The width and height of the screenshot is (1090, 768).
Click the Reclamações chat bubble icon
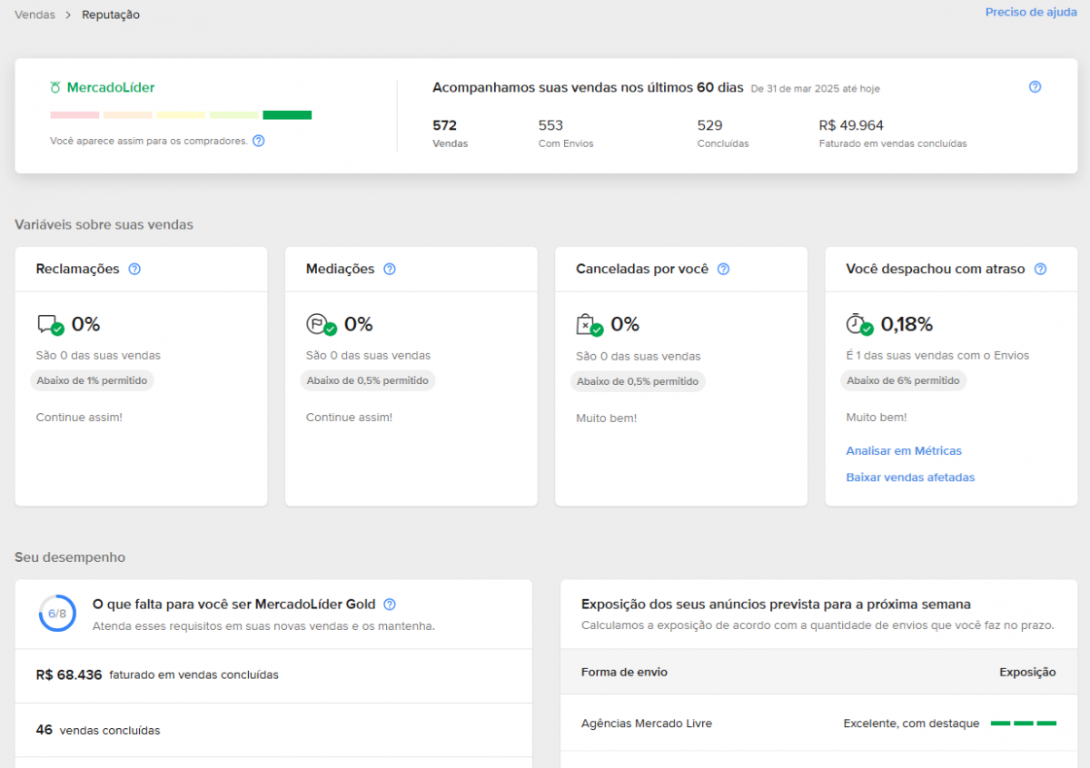click(50, 325)
